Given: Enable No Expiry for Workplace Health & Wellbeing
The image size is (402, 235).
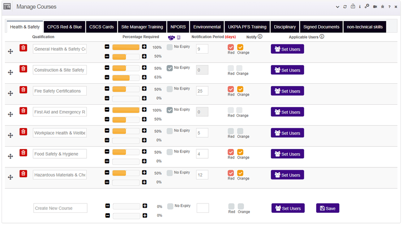Looking at the screenshot, I should (169, 131).
